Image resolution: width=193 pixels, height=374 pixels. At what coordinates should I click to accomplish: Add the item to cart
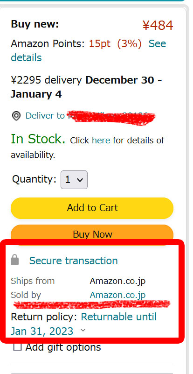pyautogui.click(x=92, y=208)
